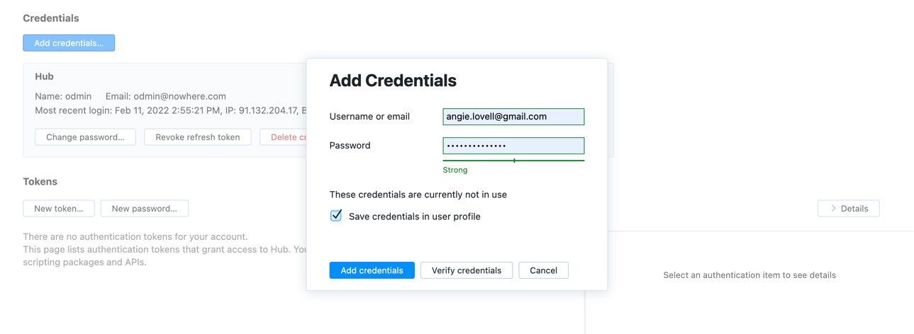The height and width of the screenshot is (334, 914).
Task: Click the Select an authentication item placeholder
Action: click(749, 275)
